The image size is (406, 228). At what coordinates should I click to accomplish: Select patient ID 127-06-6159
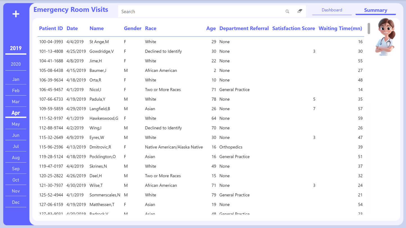tap(51, 204)
